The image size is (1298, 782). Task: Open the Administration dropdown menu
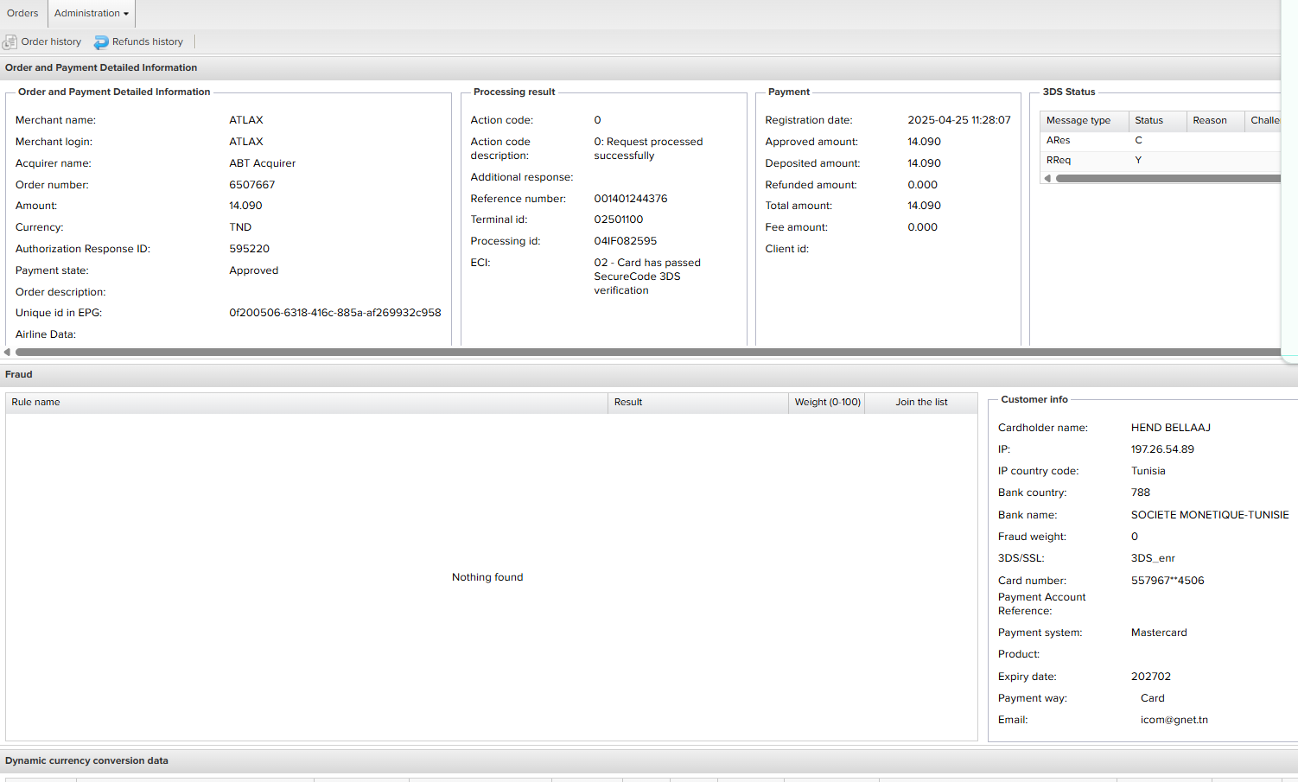tap(91, 13)
